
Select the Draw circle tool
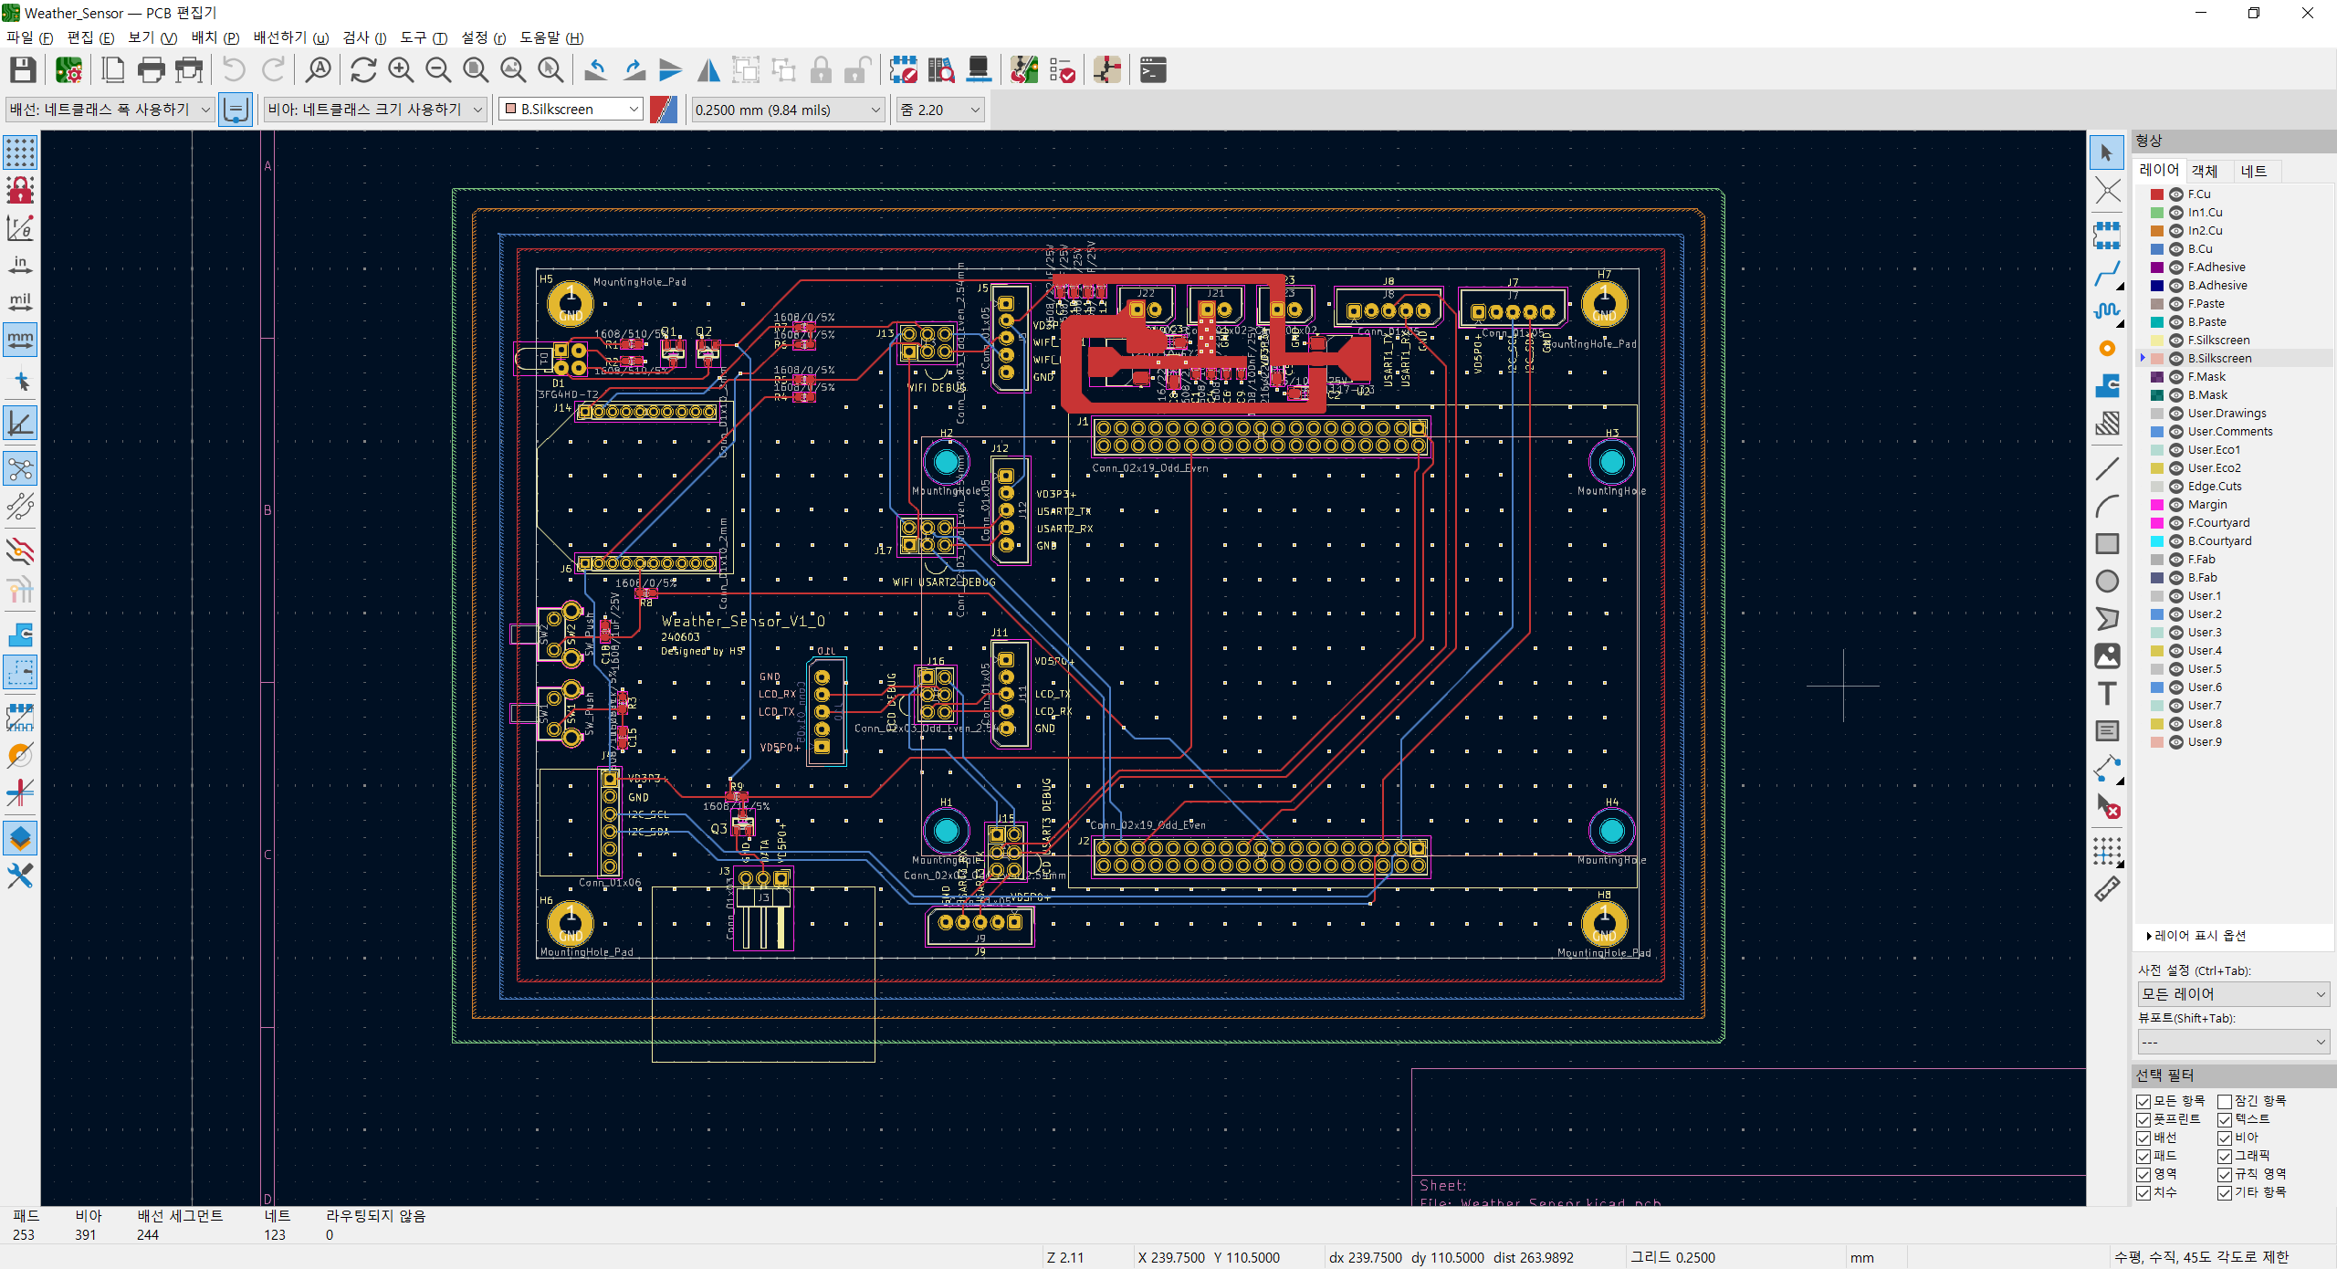tap(2107, 582)
